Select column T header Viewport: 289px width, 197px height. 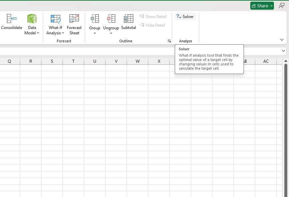point(73,61)
